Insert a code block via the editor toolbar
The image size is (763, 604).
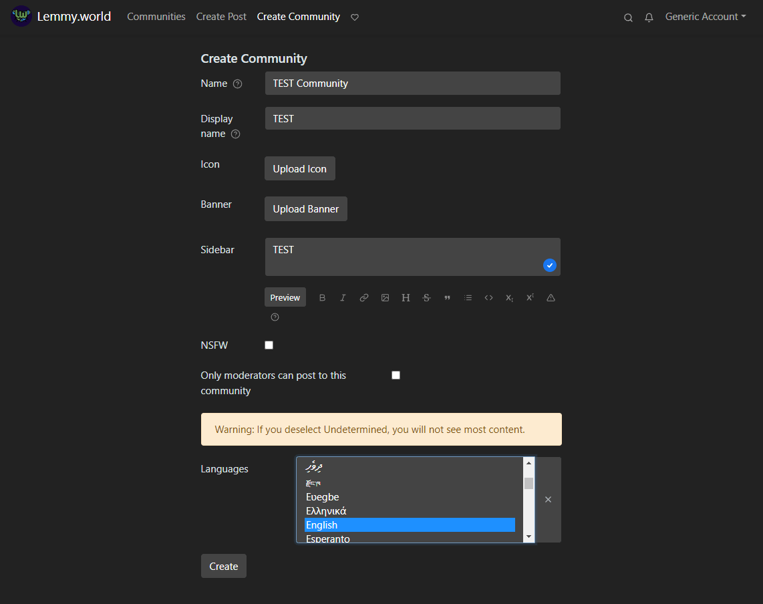click(x=488, y=297)
